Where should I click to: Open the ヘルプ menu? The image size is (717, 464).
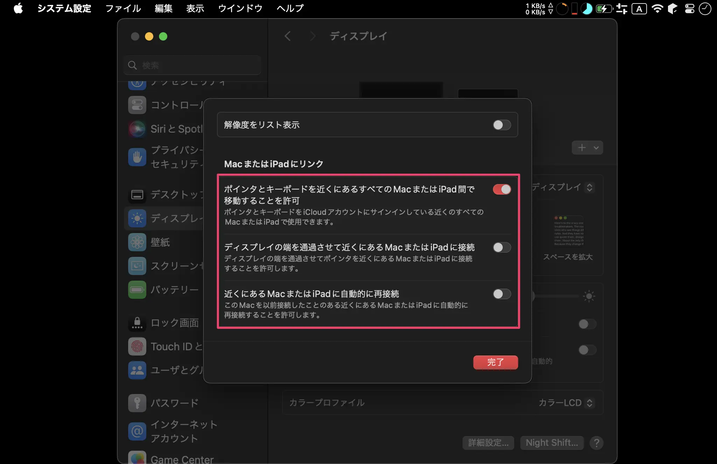click(x=290, y=8)
